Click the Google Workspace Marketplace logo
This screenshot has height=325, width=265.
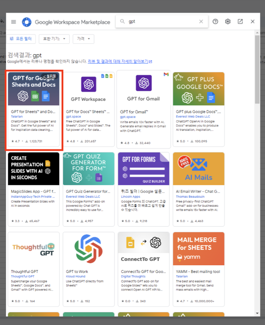tap(27, 22)
